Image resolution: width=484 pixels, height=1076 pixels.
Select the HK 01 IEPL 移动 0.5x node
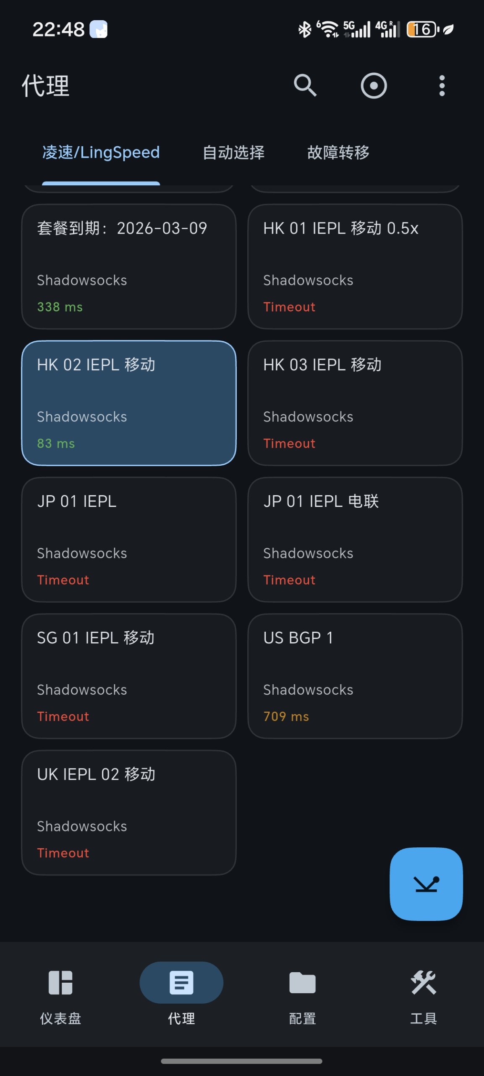(x=355, y=266)
